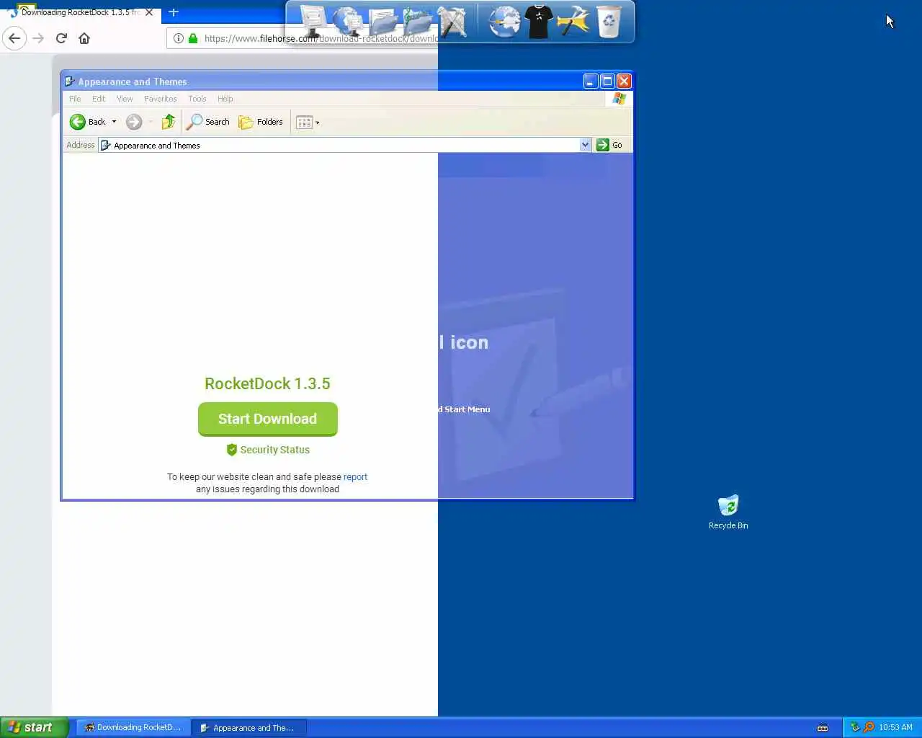922x738 pixels.
Task: Go to the browser home page
Action: [x=84, y=38]
